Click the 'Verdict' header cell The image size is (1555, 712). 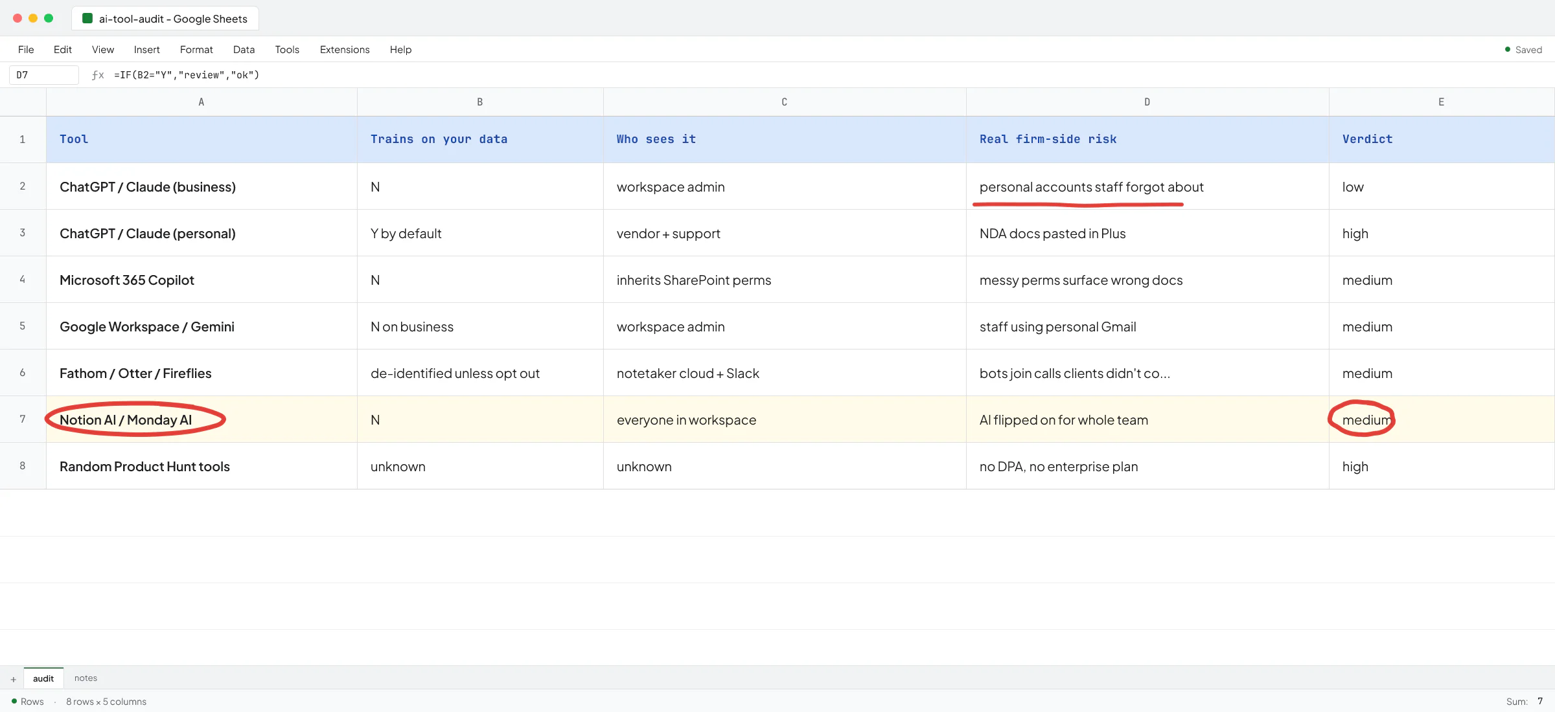coord(1442,140)
